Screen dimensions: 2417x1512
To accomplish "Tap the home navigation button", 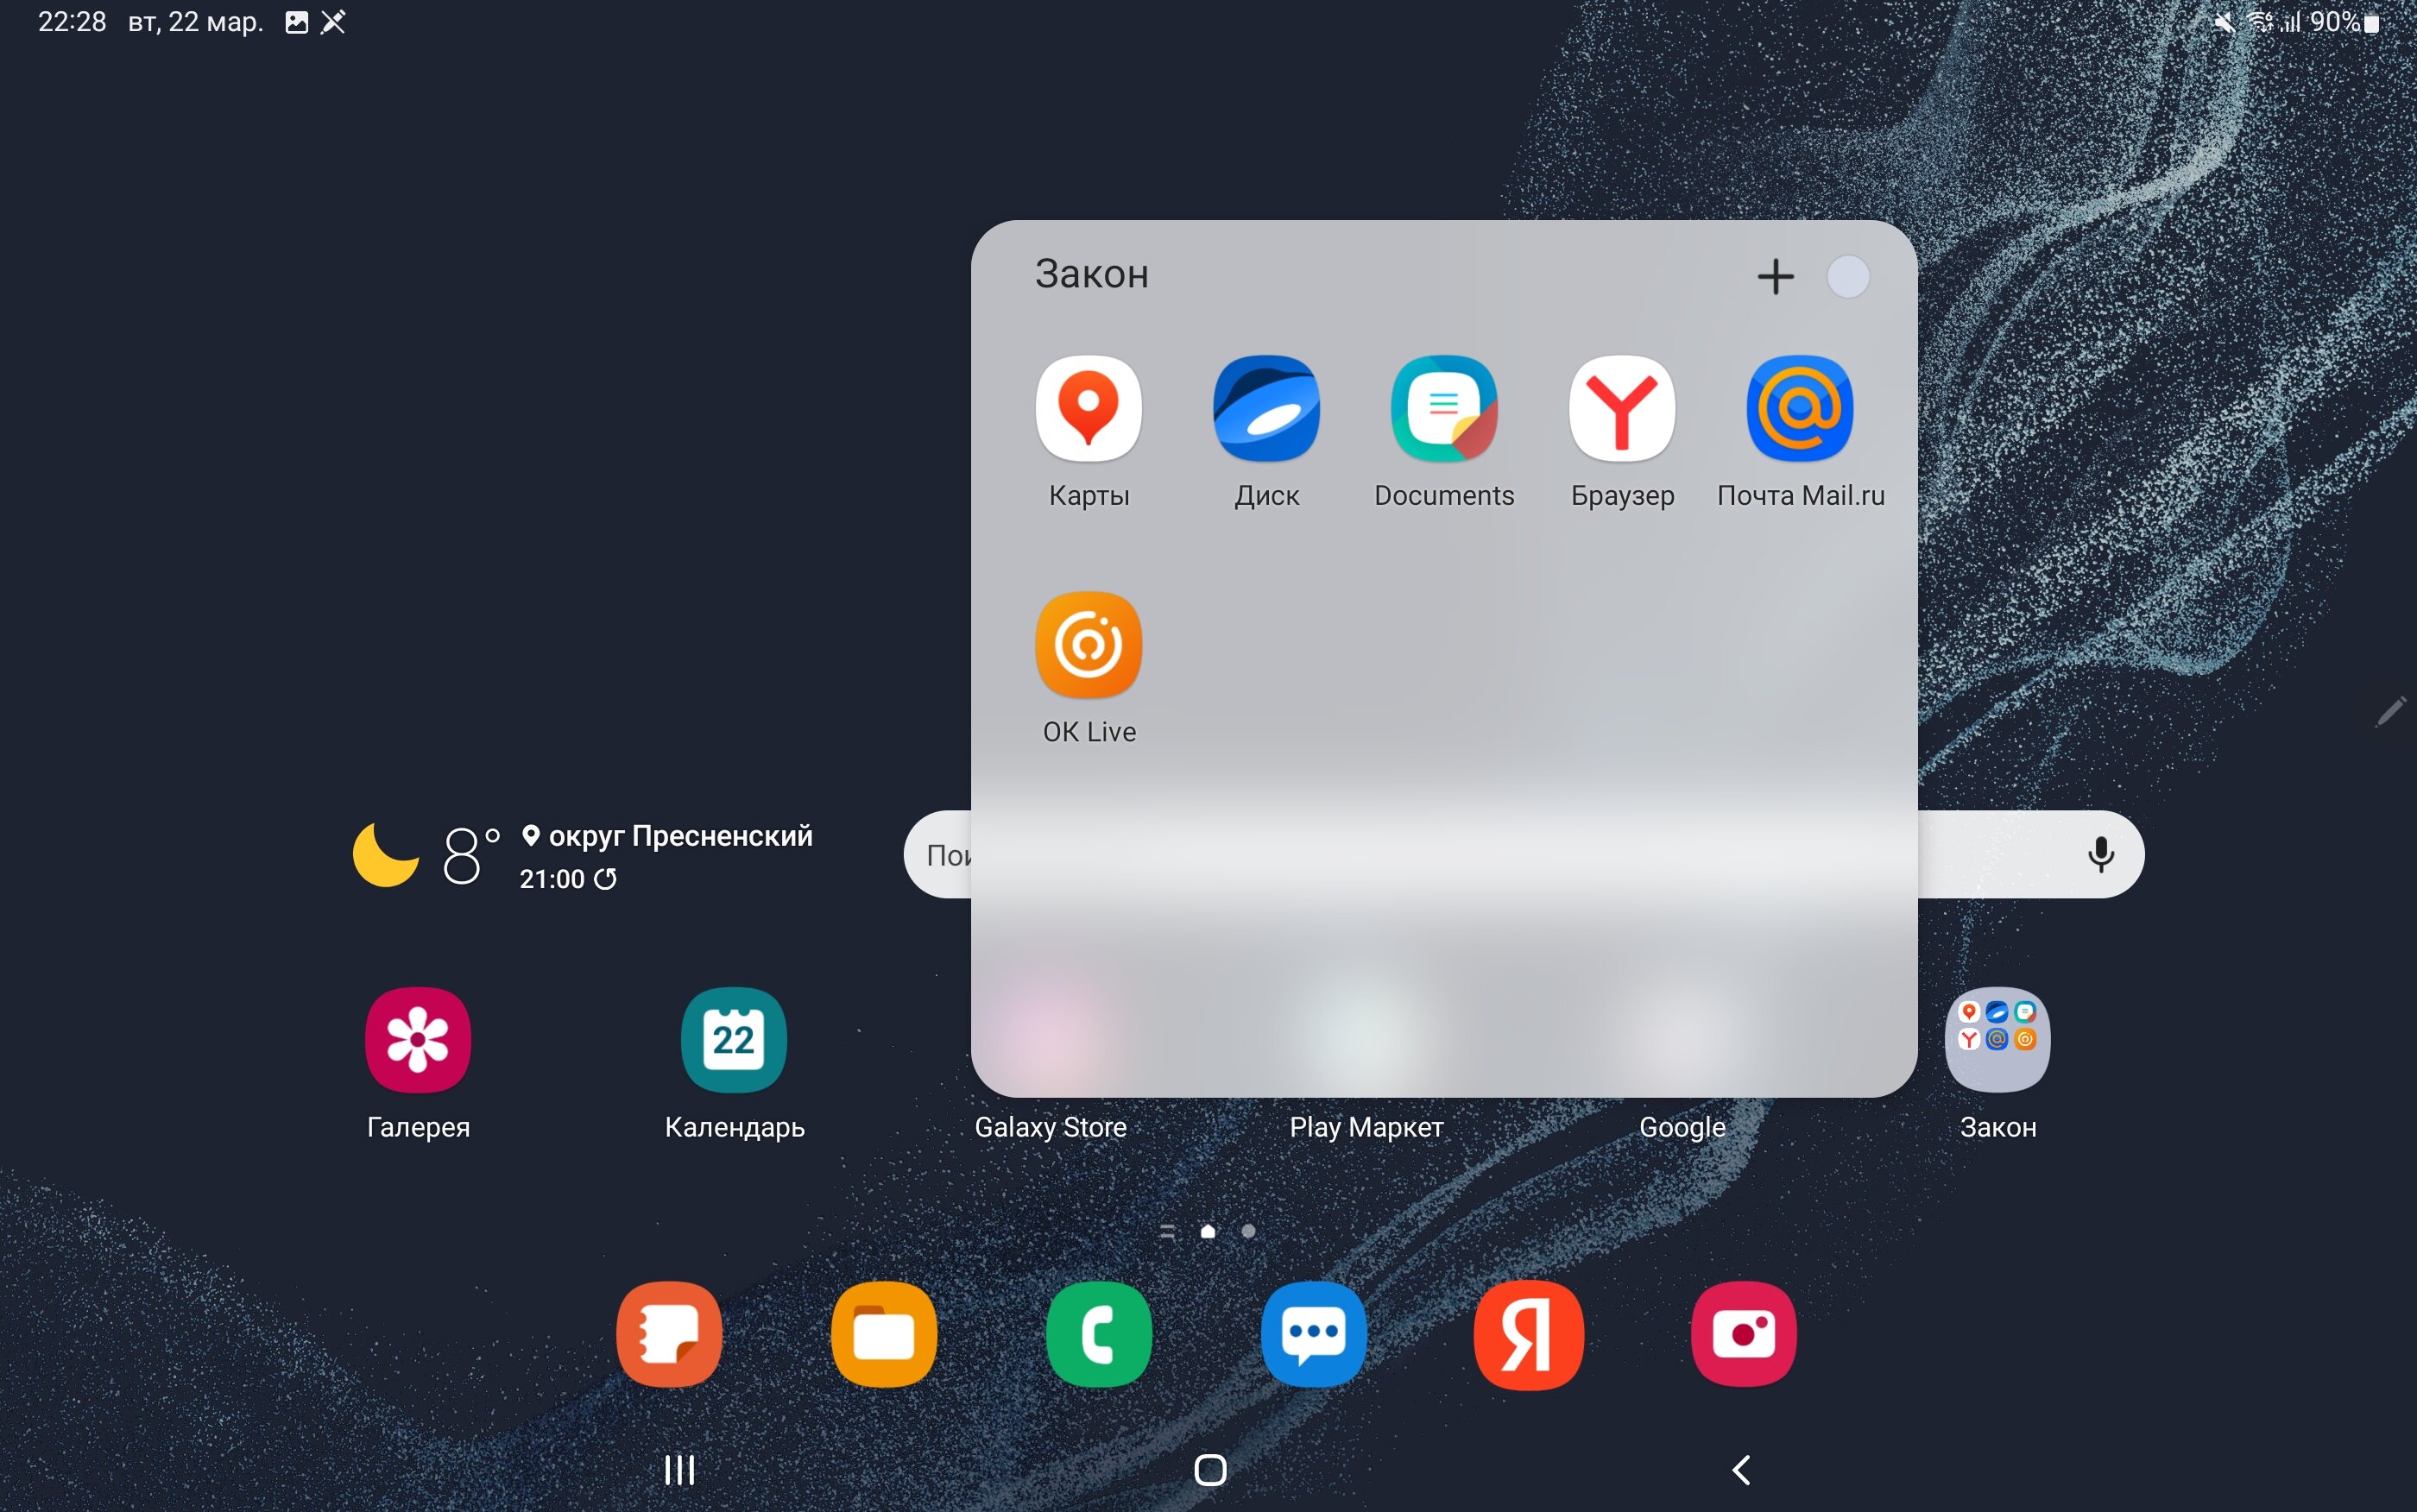I will tap(1210, 1470).
